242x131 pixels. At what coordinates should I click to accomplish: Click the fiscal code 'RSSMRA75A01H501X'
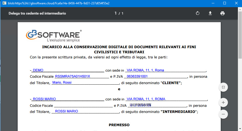point(72,76)
